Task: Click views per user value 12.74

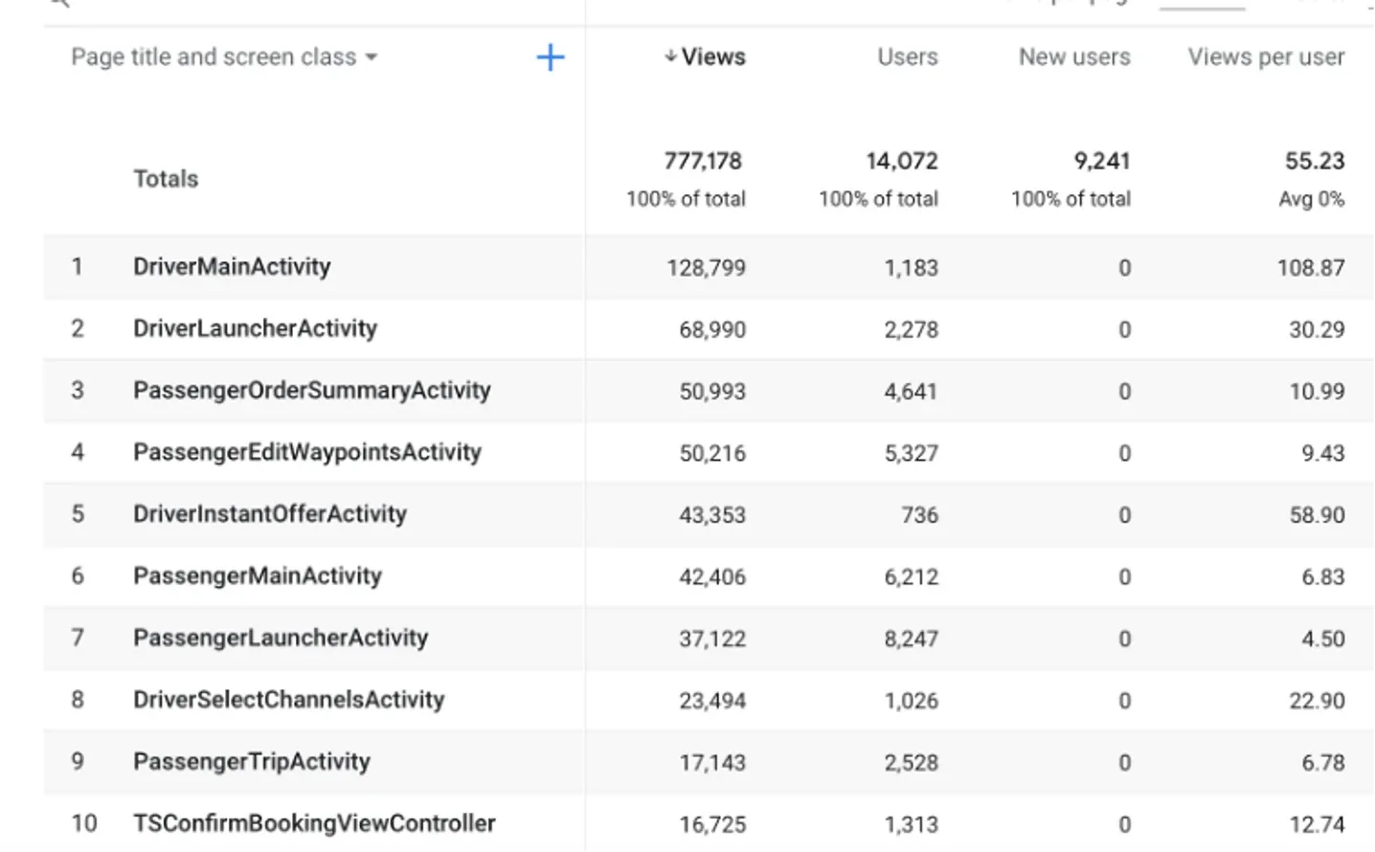Action: click(x=1317, y=824)
